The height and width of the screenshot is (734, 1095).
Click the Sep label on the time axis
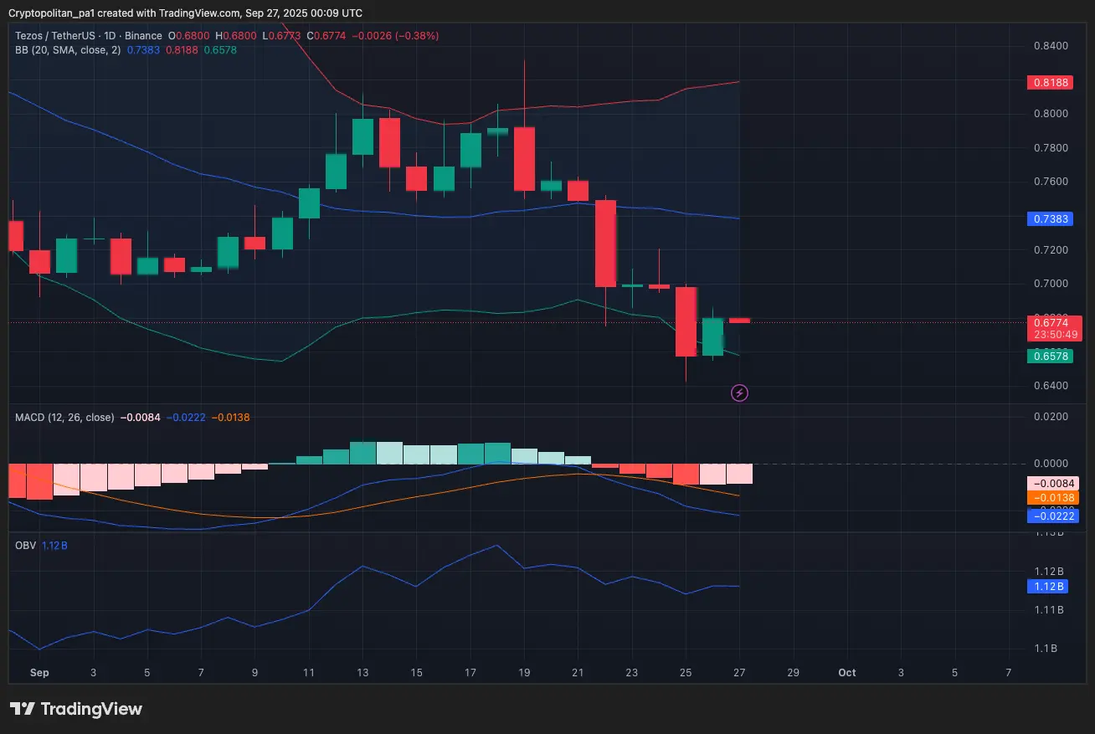tap(39, 673)
